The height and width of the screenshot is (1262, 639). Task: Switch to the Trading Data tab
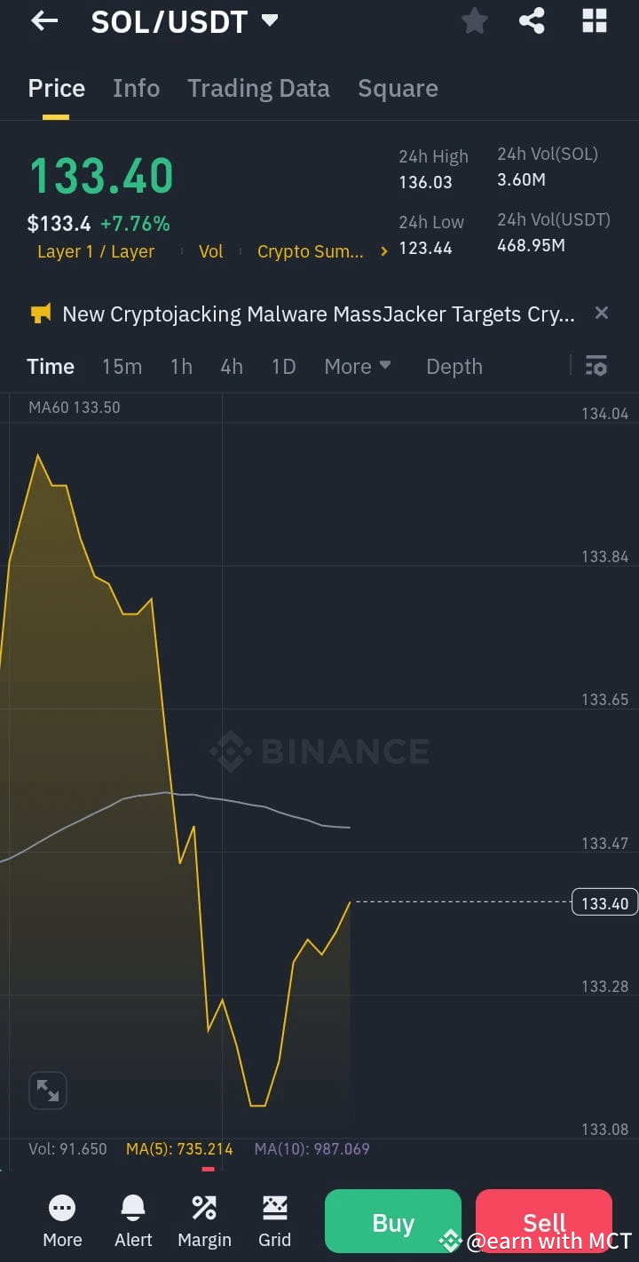[258, 88]
